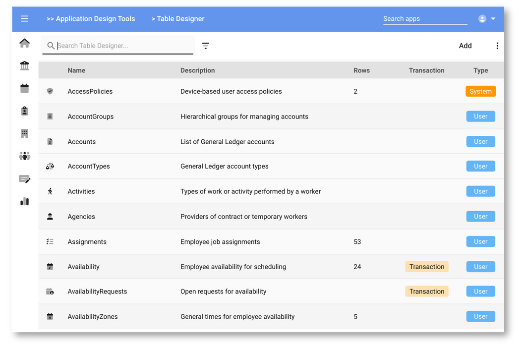523x346 pixels.
Task: Open the three-dot more options menu
Action: point(497,46)
